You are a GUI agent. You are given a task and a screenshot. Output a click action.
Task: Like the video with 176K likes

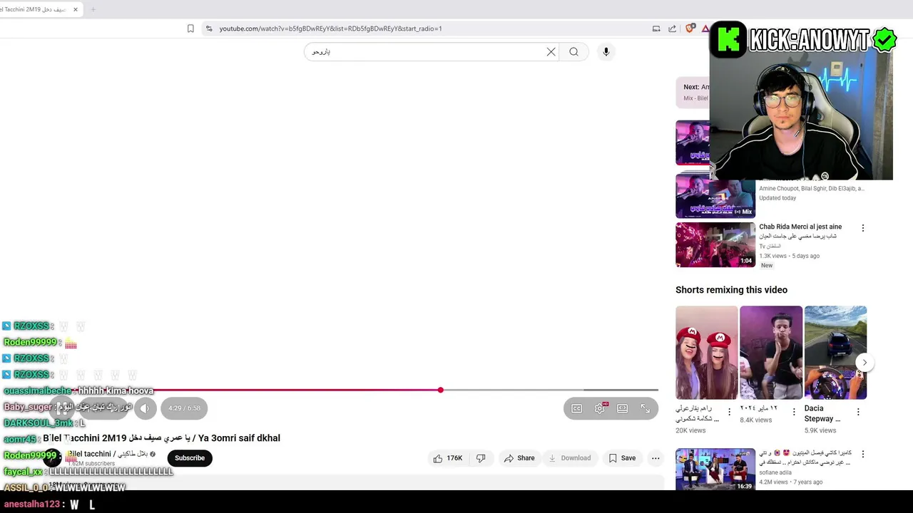coord(448,458)
